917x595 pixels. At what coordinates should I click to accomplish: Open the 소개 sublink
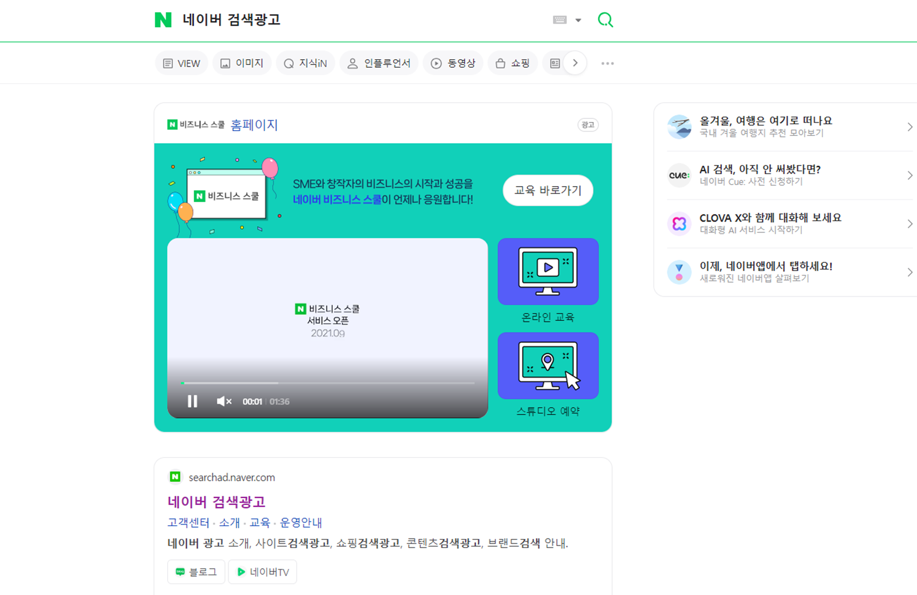pos(229,523)
